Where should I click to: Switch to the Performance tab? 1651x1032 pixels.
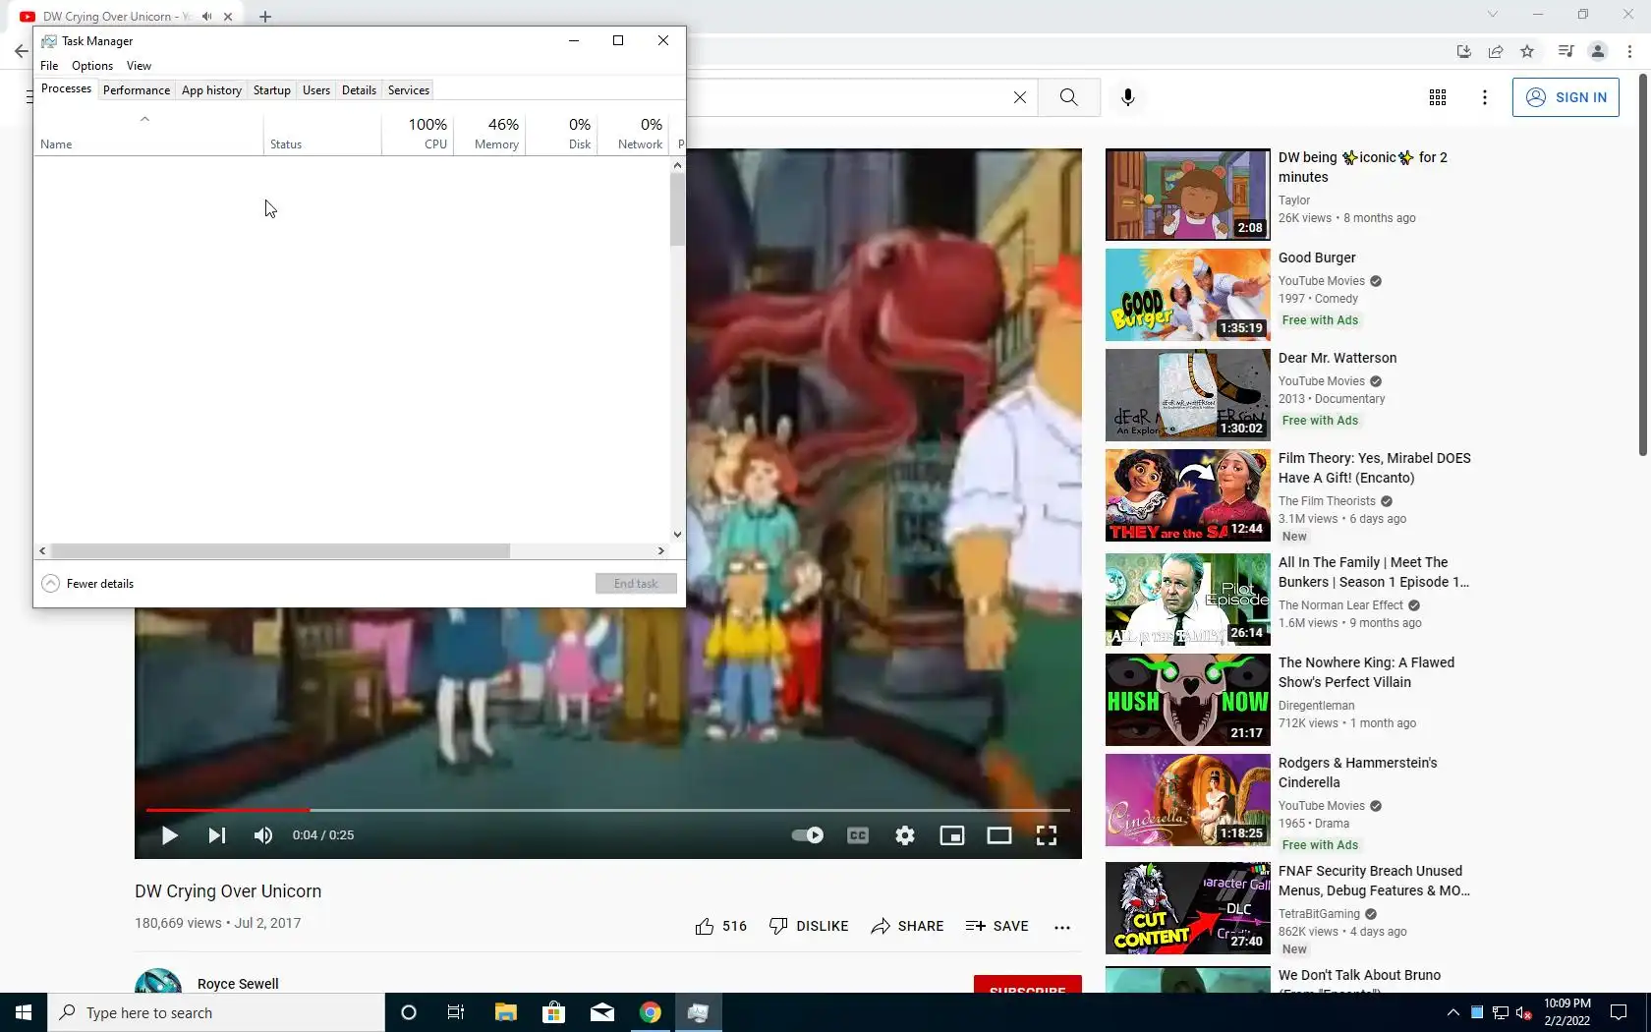click(x=137, y=90)
